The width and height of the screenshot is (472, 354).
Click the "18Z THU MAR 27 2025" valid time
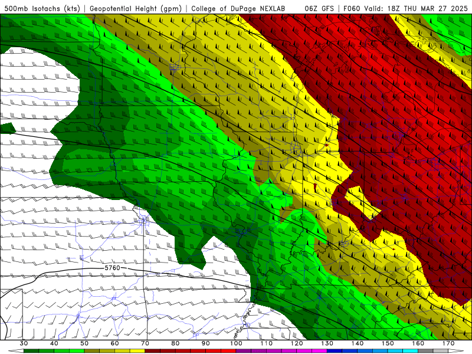click(x=427, y=8)
